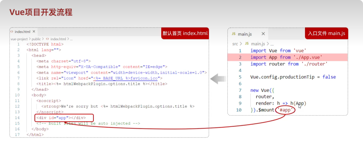Click Vue.config.productionTip = false line

293,77
